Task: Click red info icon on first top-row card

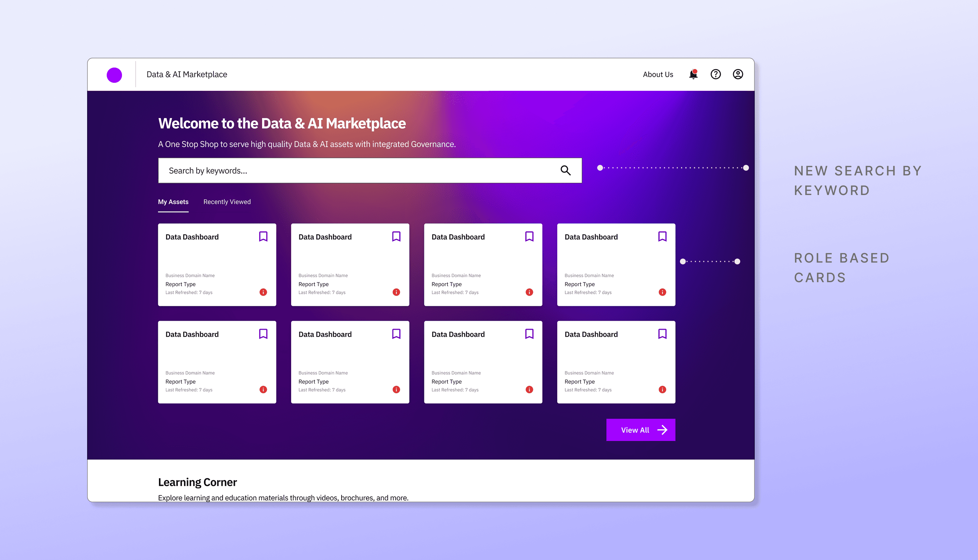Action: coord(263,292)
